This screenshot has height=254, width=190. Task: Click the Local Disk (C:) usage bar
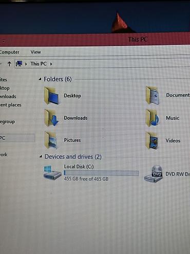click(x=101, y=173)
